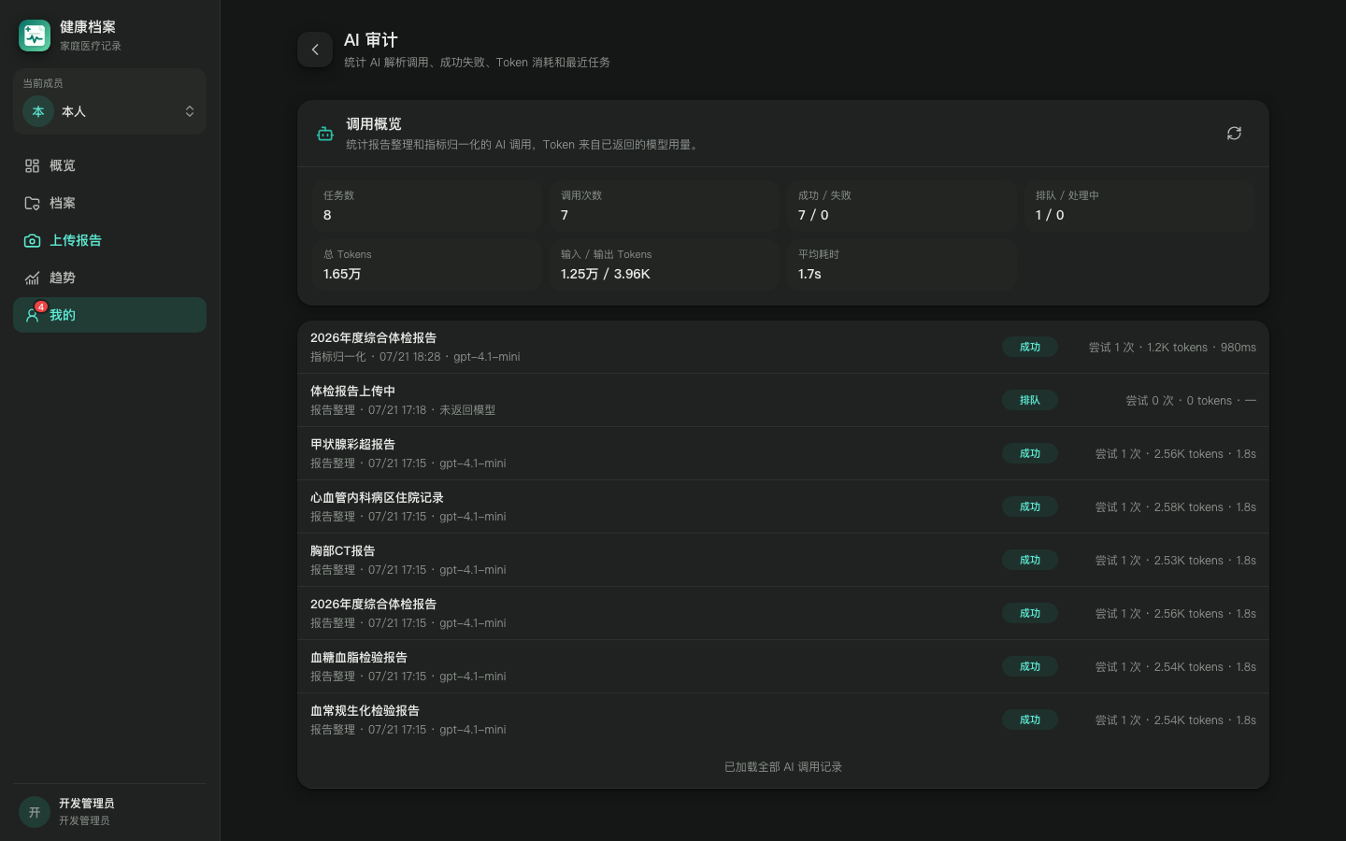Open 档案 in the sidebar
Screen dimensions: 1346x841
click(110, 203)
